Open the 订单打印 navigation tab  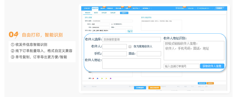tap(87, 8)
